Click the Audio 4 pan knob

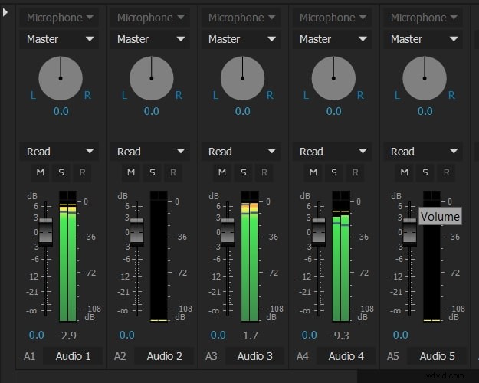coord(333,78)
